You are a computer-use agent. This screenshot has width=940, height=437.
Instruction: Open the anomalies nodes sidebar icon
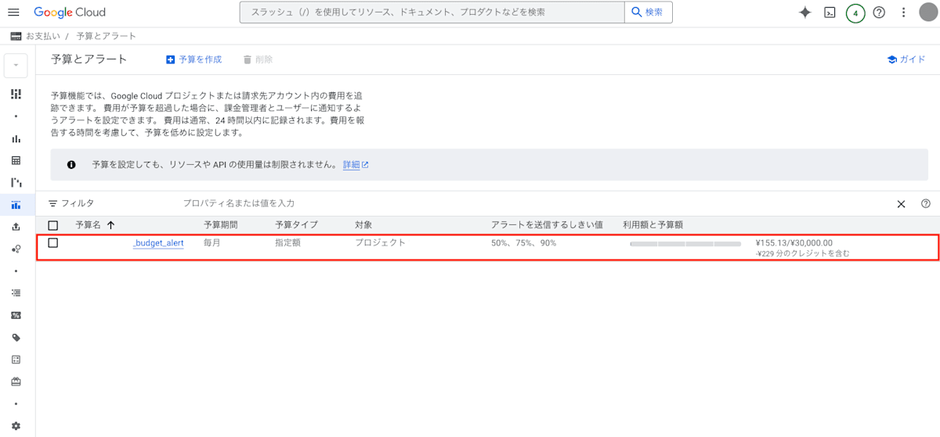16,249
